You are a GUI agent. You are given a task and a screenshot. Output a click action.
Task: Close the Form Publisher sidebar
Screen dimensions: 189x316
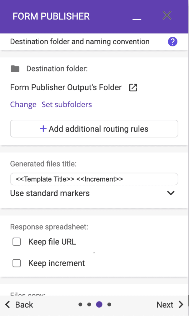167,15
